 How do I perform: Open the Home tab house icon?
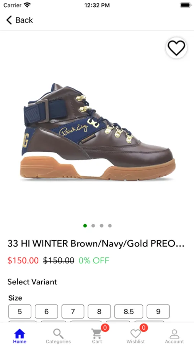[x=20, y=333]
